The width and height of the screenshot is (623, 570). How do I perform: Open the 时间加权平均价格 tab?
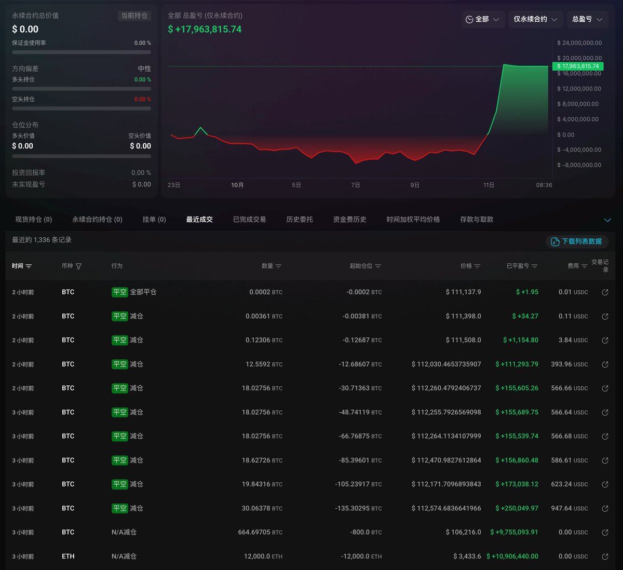click(x=413, y=220)
